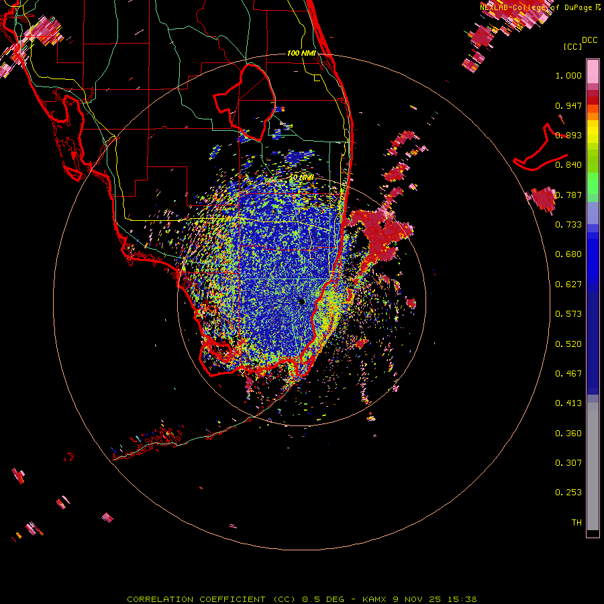Screen dimensions: 604x604
Task: Click the [CC] units label
Action: [x=572, y=46]
